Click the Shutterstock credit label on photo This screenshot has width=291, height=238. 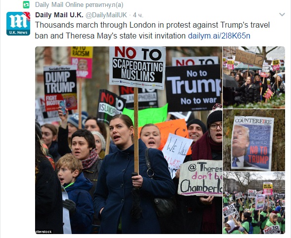tap(44, 232)
